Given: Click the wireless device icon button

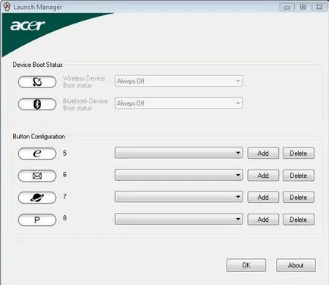Looking at the screenshot, I should click(x=37, y=82).
